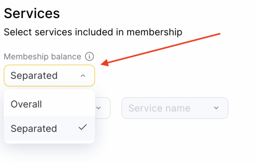The width and height of the screenshot is (256, 163).
Task: Click the word Separated inside the yellow-bordered field
Action: click(x=34, y=76)
